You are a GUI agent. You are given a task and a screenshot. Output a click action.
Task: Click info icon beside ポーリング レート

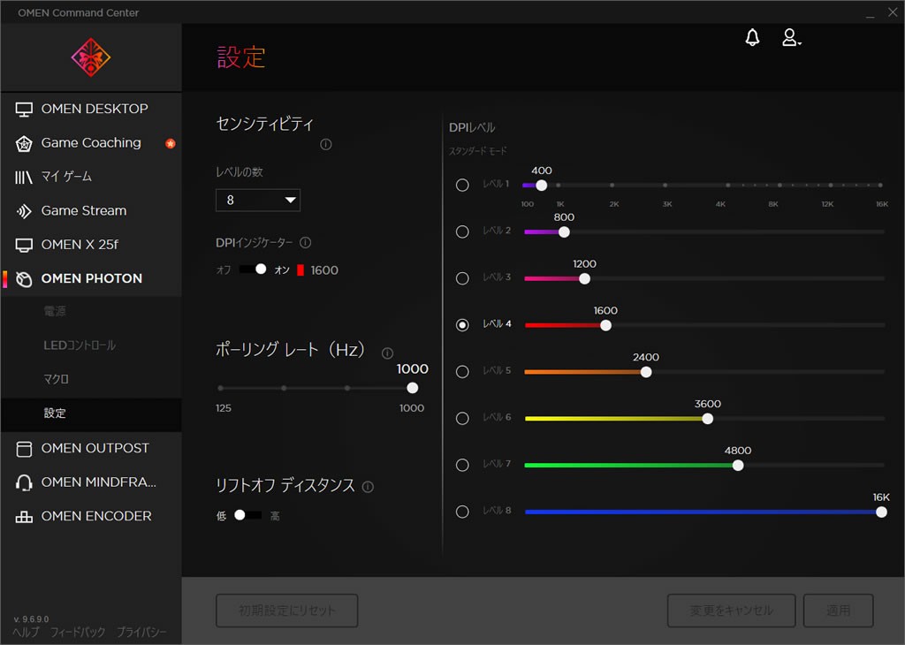tap(387, 353)
